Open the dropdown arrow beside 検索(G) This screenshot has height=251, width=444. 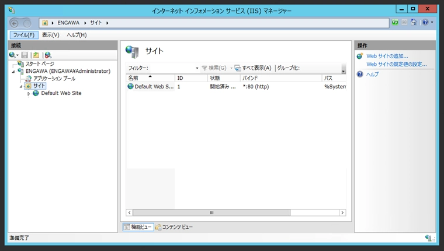[x=231, y=68]
